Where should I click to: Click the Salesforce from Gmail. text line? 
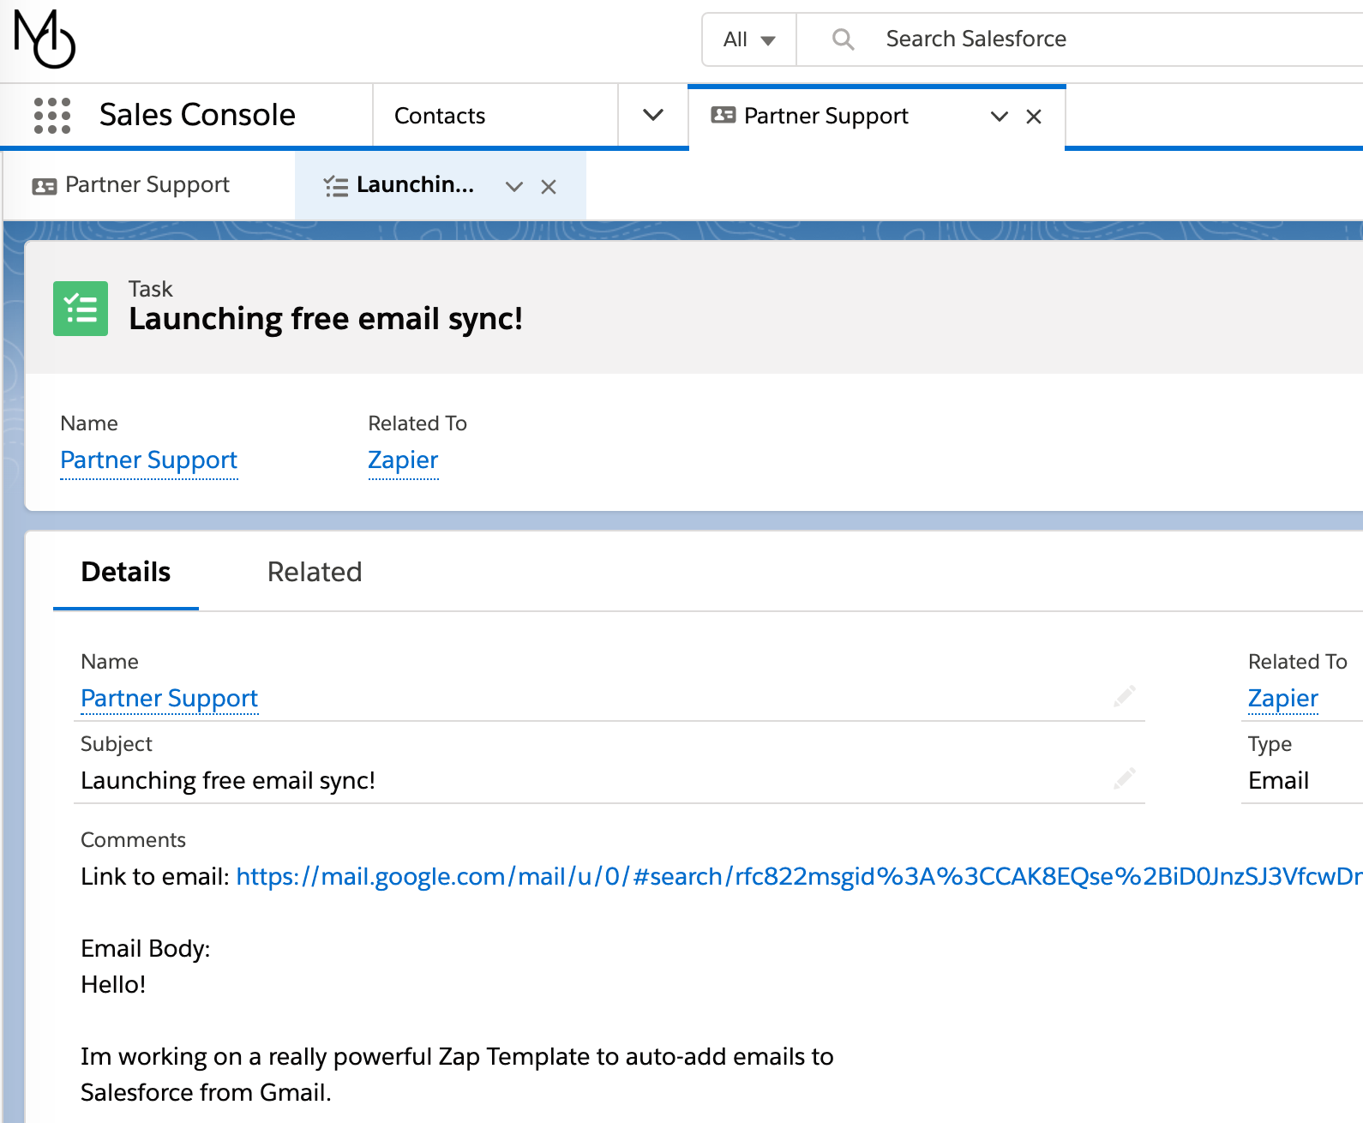[x=206, y=1093]
